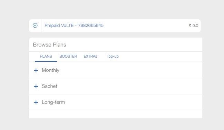Click the Prepaid VoLTE account text
The width and height of the screenshot is (224, 130).
59,26
